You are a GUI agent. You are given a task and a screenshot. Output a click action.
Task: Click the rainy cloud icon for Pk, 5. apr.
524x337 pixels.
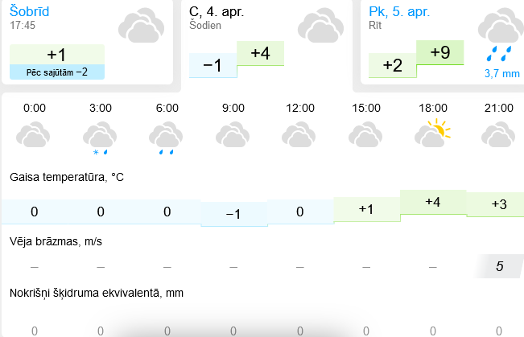tap(501, 35)
